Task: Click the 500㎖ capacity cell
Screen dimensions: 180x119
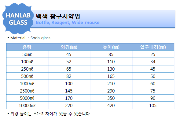Action: coord(27,76)
